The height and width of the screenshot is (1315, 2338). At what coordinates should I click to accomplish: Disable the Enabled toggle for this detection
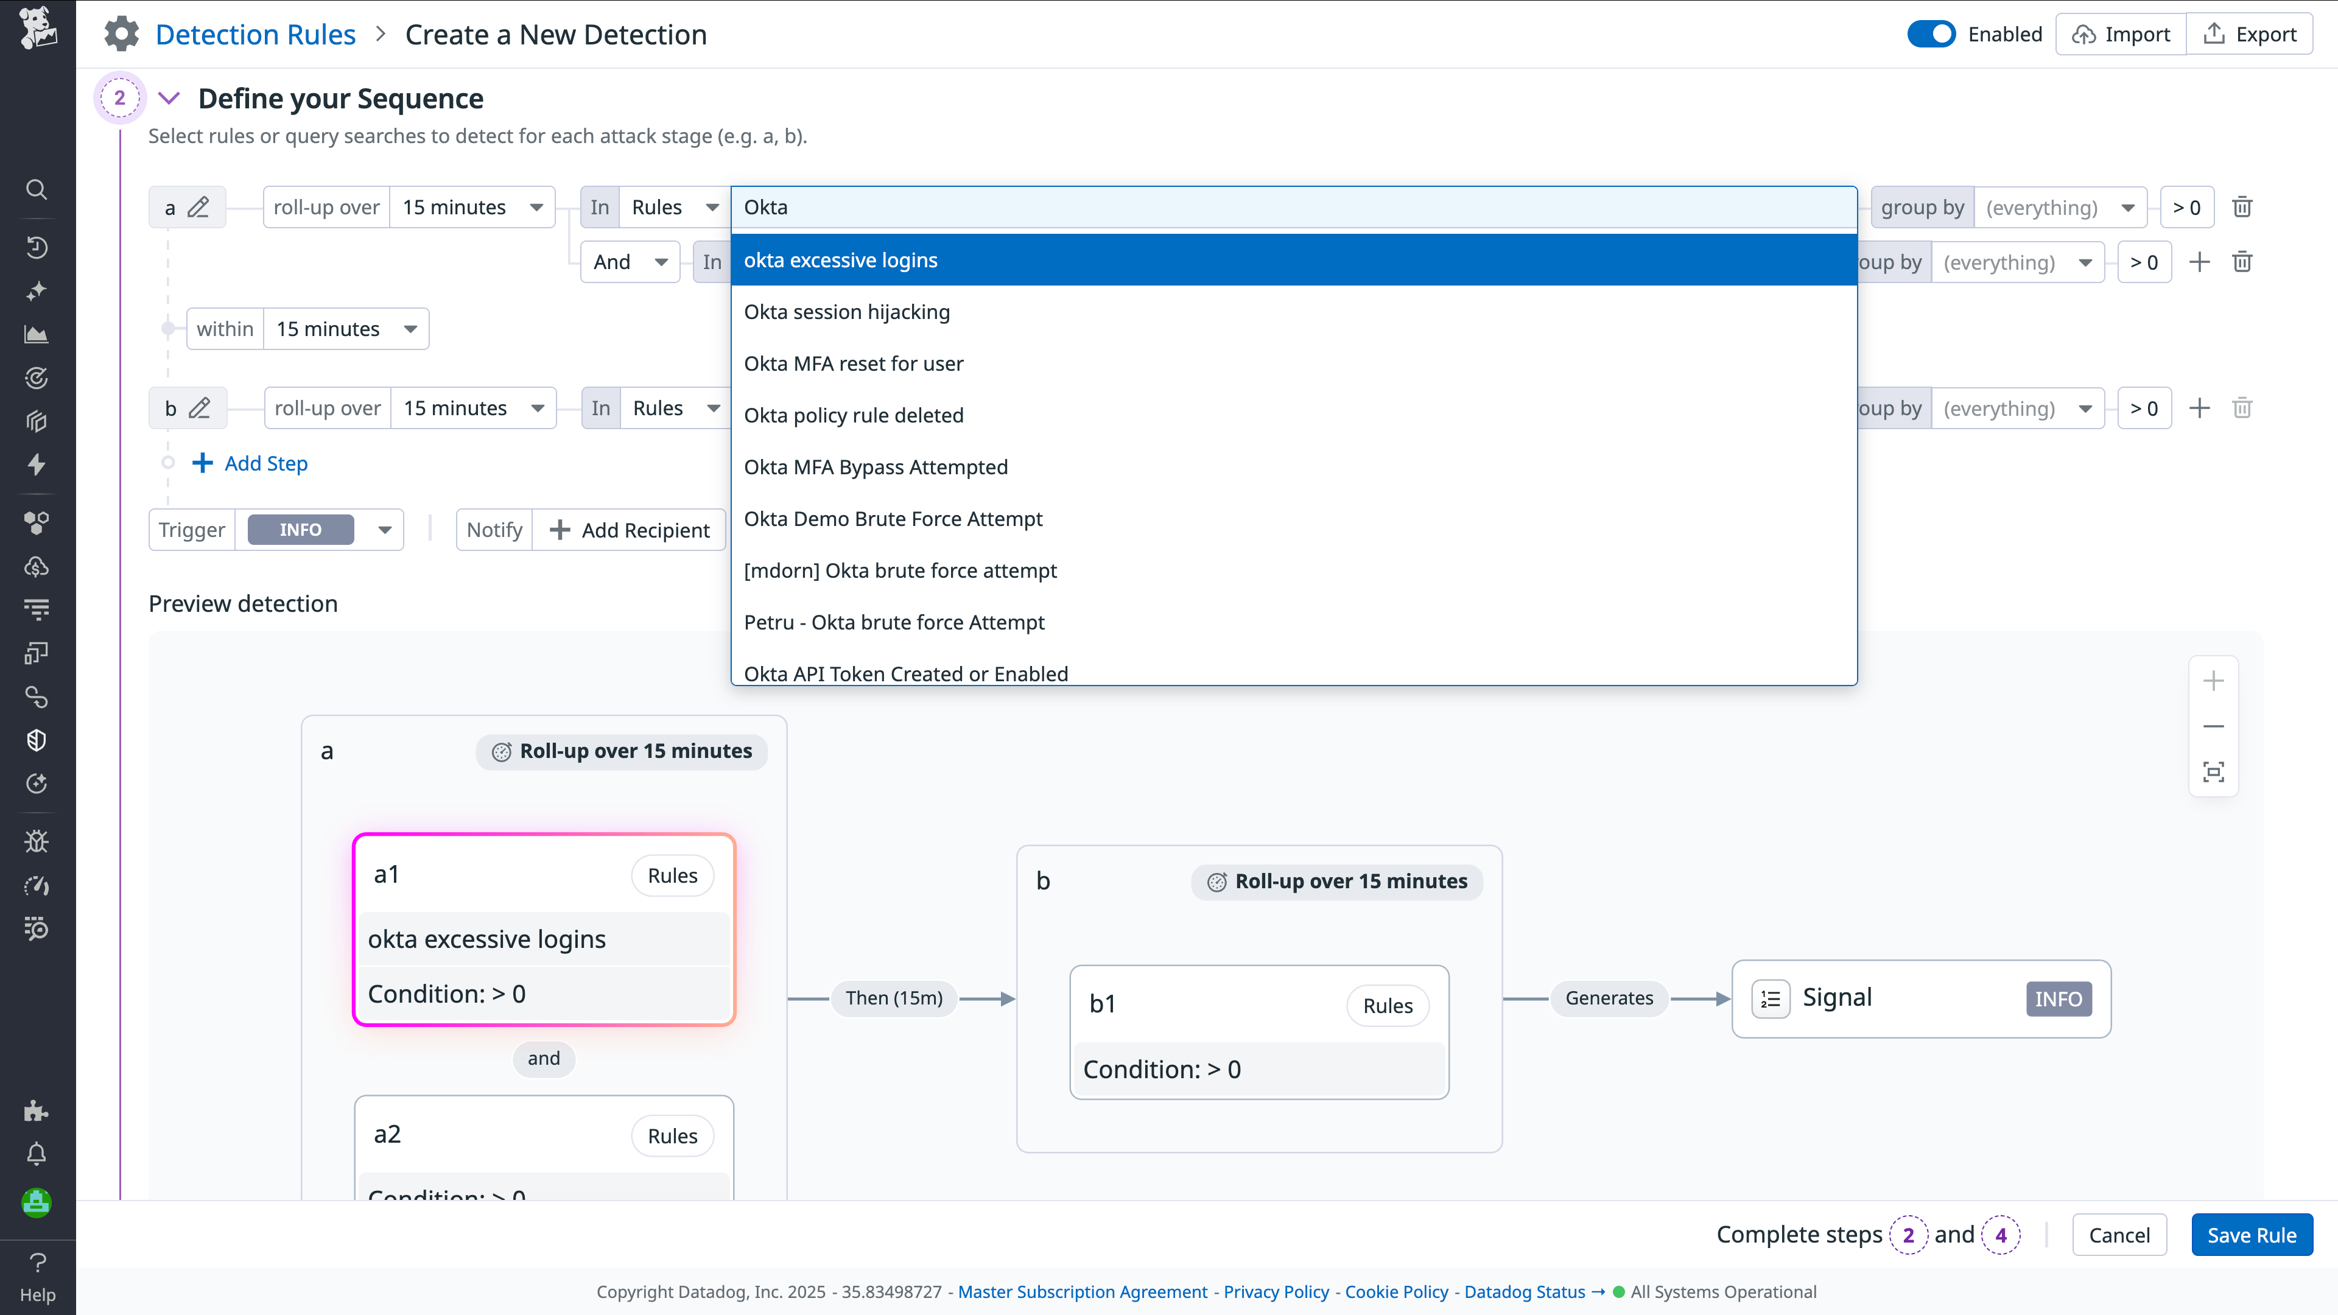[x=1933, y=33]
